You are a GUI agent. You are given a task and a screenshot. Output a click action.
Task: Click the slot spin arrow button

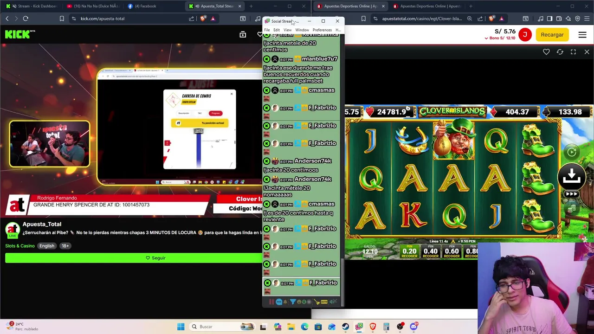click(572, 176)
